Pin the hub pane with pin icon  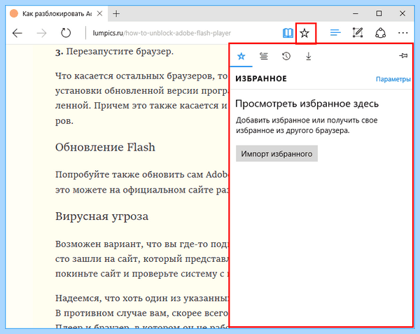point(403,56)
